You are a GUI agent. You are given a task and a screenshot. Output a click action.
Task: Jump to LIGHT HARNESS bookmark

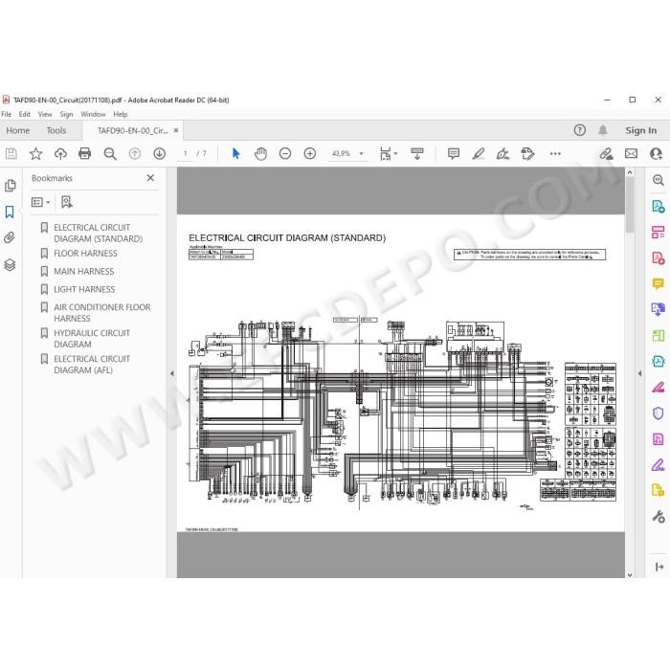click(84, 289)
